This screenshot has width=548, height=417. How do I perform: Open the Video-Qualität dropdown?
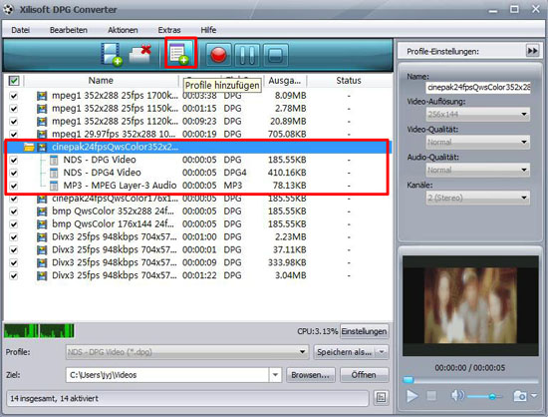pyautogui.click(x=477, y=142)
